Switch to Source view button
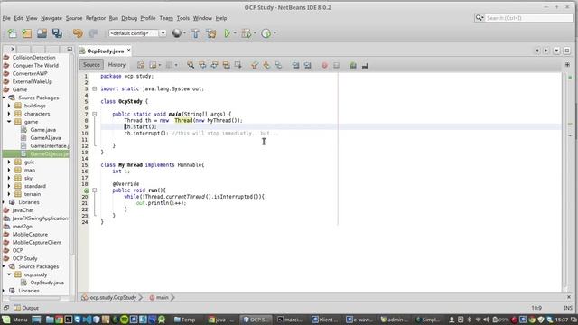 (x=91, y=65)
